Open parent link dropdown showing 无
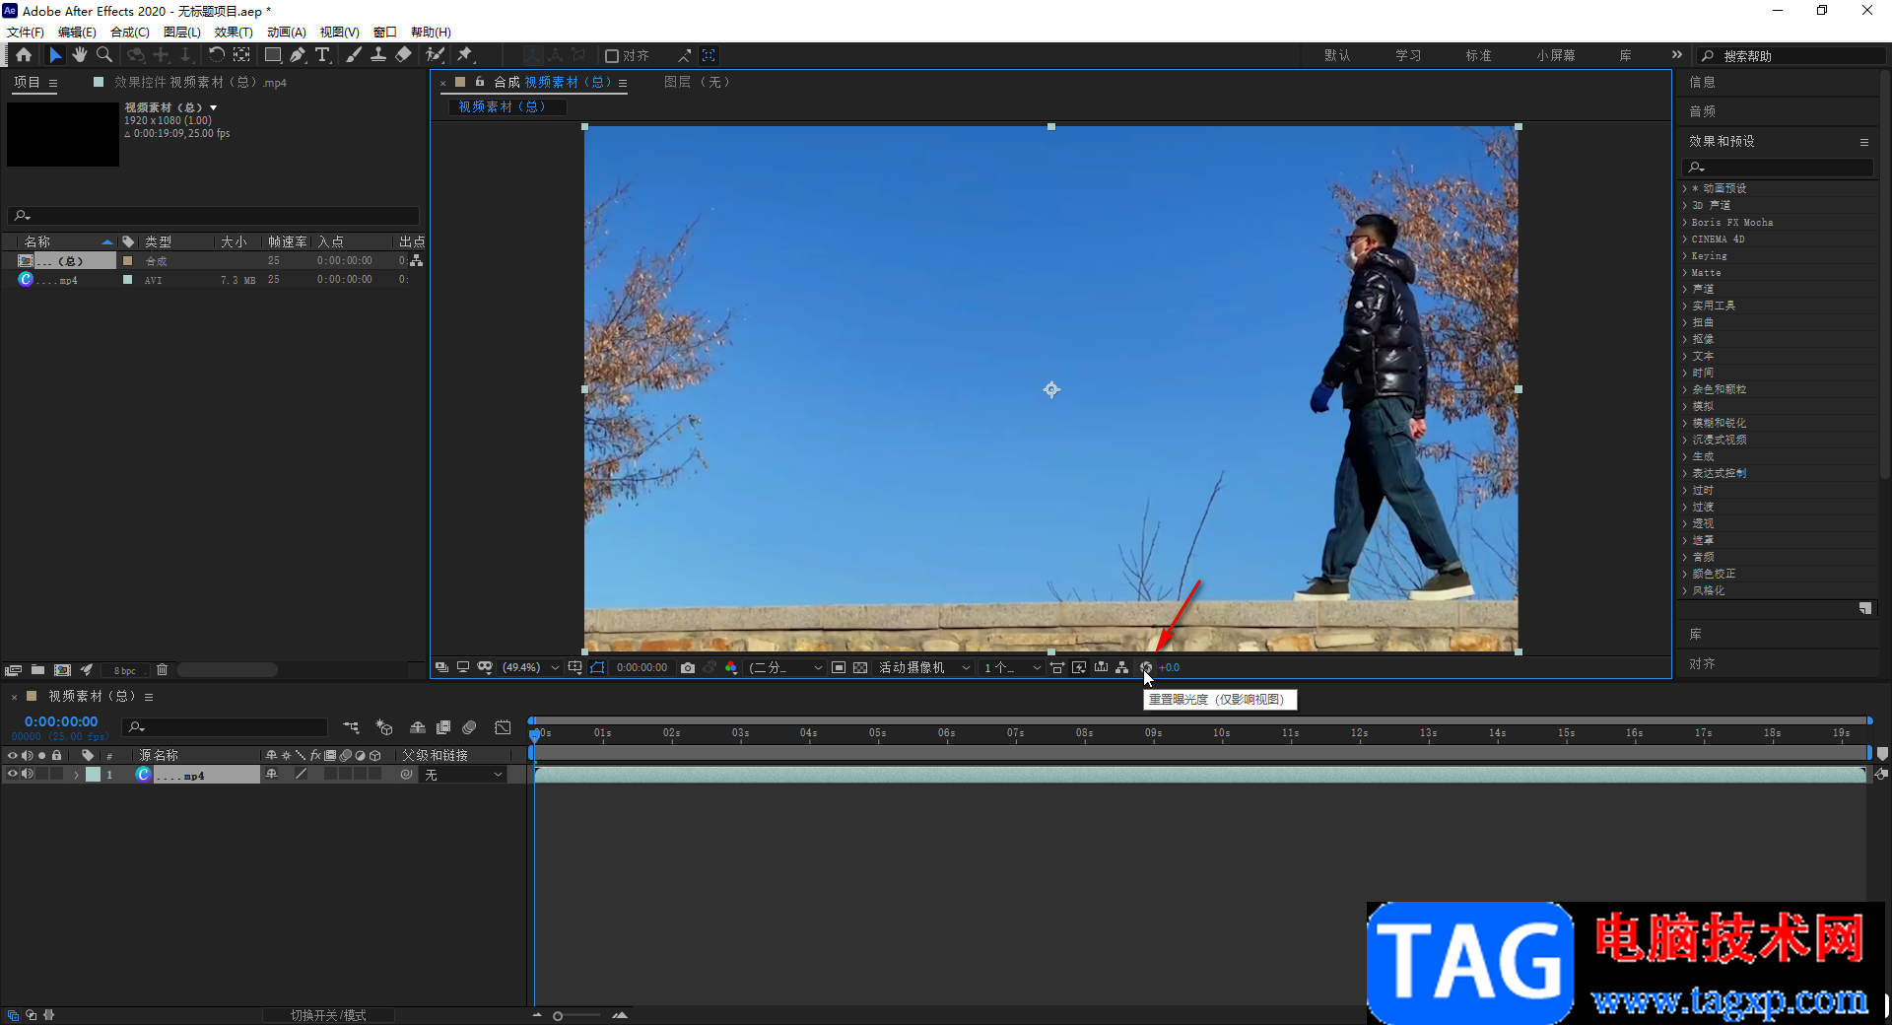This screenshot has height=1025, width=1892. pos(464,775)
